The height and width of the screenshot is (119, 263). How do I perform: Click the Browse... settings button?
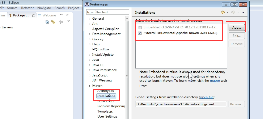tap(237, 104)
